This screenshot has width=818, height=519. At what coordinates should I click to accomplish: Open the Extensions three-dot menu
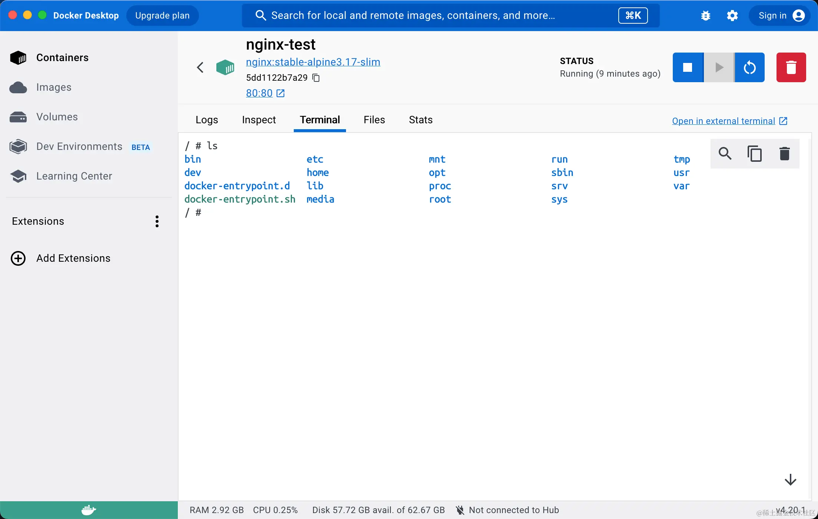tap(157, 221)
